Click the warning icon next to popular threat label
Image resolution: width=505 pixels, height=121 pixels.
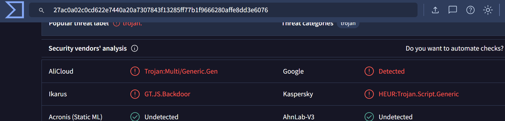117,23
